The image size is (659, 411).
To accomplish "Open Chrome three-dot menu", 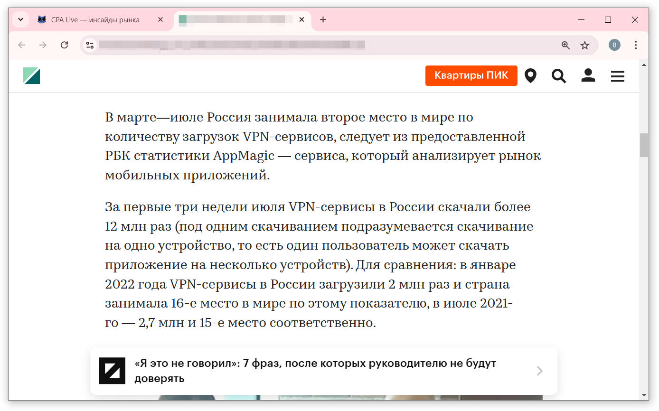I will 636,45.
